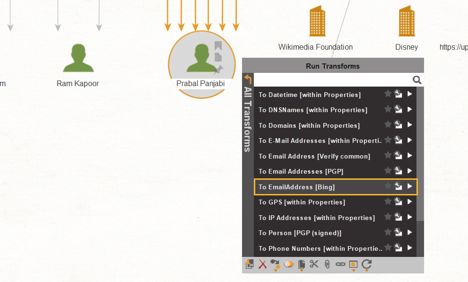This screenshot has height=282, width=468.
Task: Open settings icon for To Datetime transform
Action: coord(398,94)
